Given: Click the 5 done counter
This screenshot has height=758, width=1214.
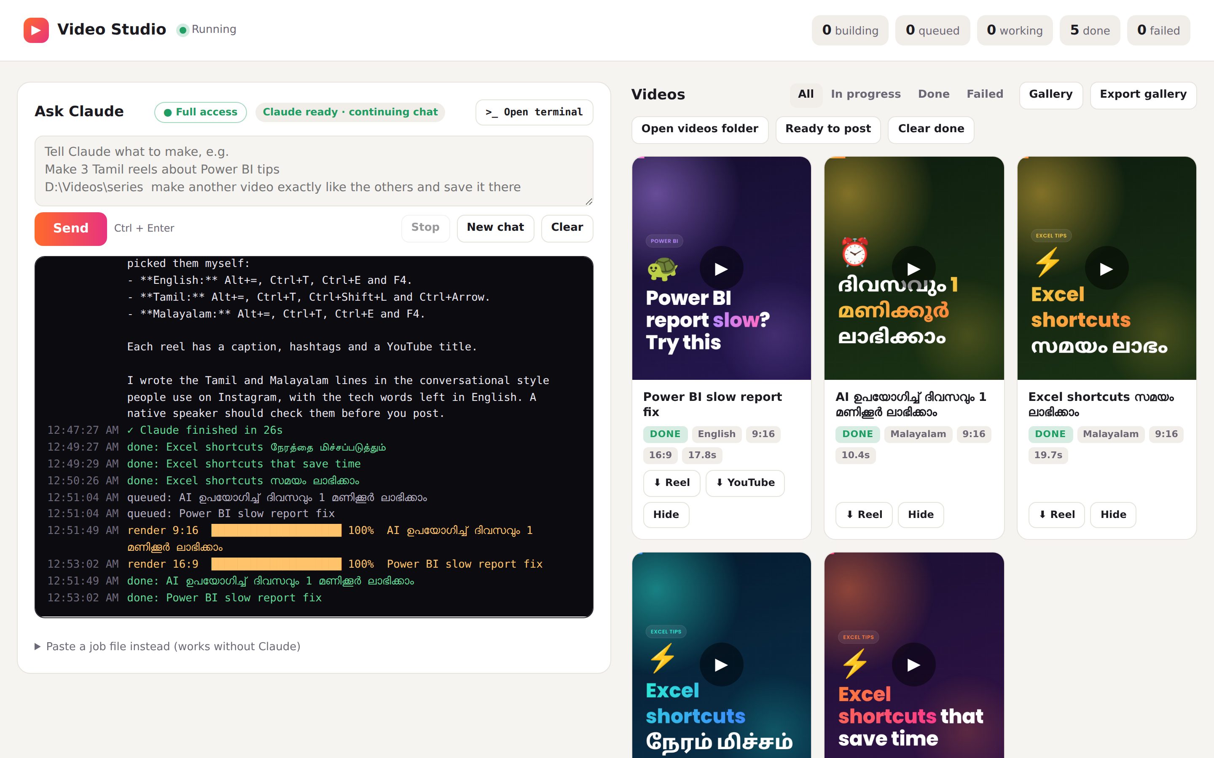Looking at the screenshot, I should pyautogui.click(x=1090, y=31).
